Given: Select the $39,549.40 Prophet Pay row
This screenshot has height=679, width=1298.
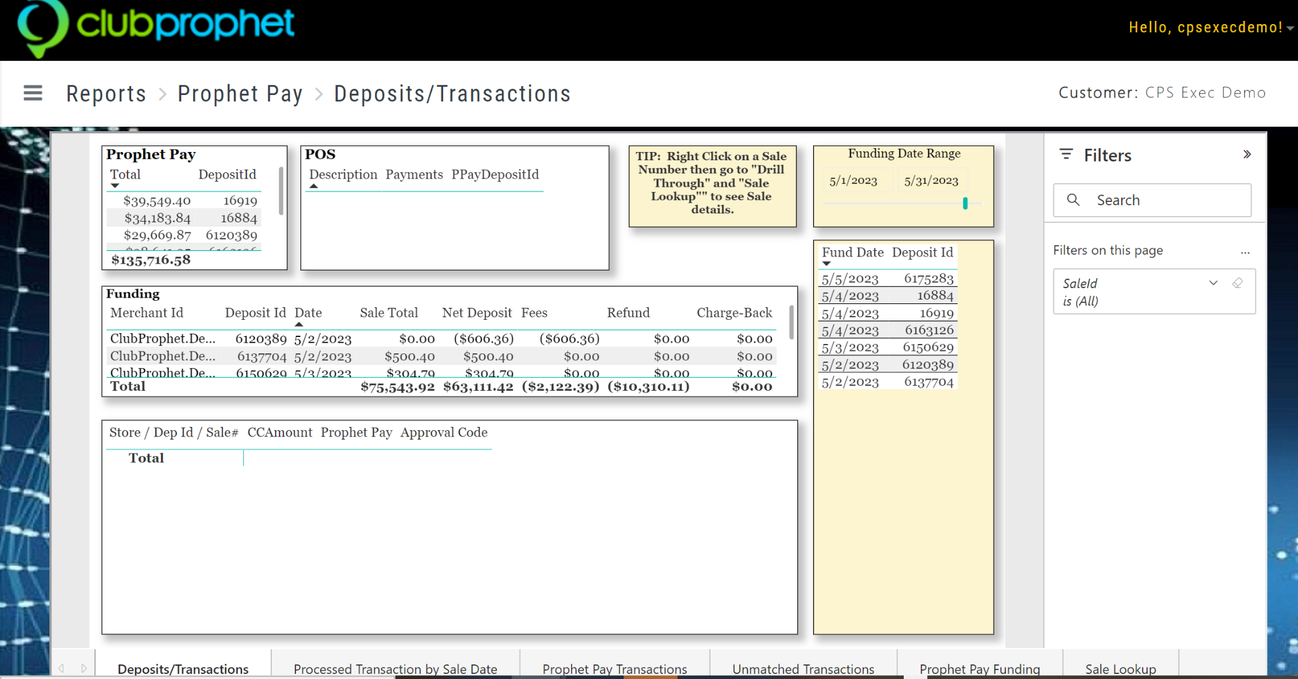Looking at the screenshot, I should coord(184,201).
